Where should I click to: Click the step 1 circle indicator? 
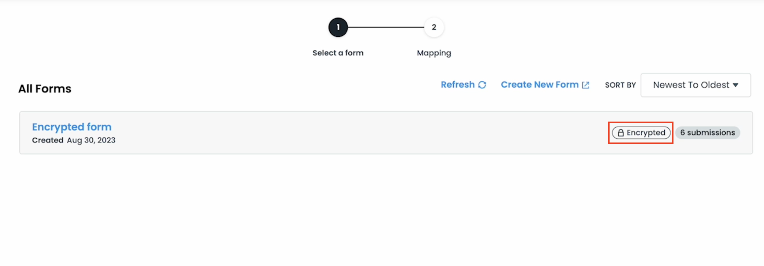(338, 27)
